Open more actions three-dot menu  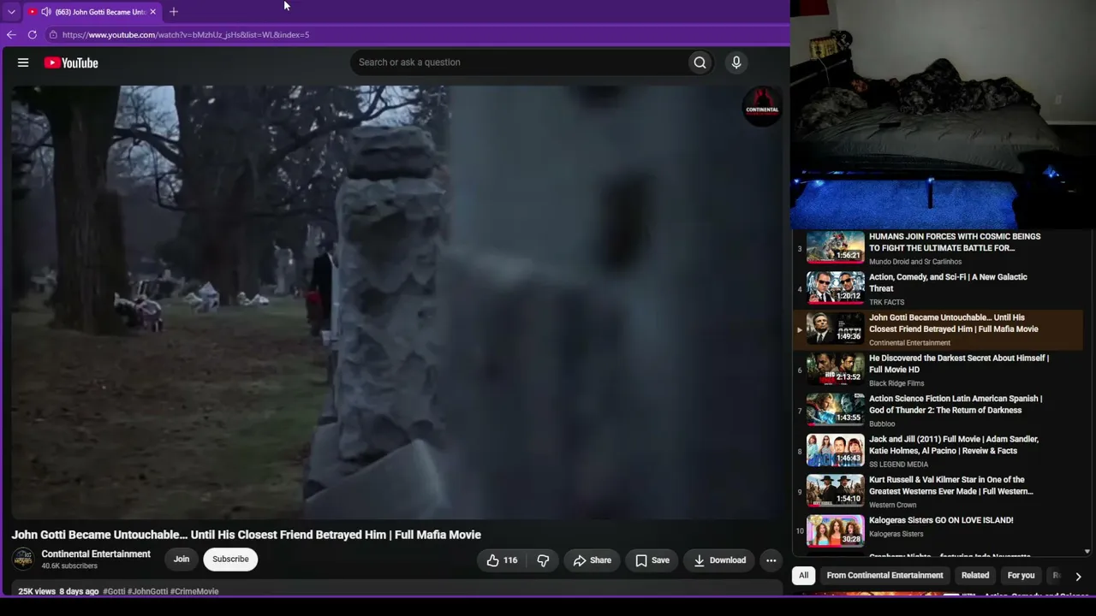[771, 560]
